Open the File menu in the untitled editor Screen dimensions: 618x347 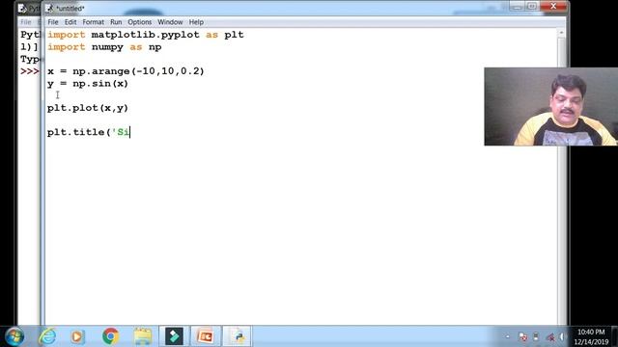point(53,22)
